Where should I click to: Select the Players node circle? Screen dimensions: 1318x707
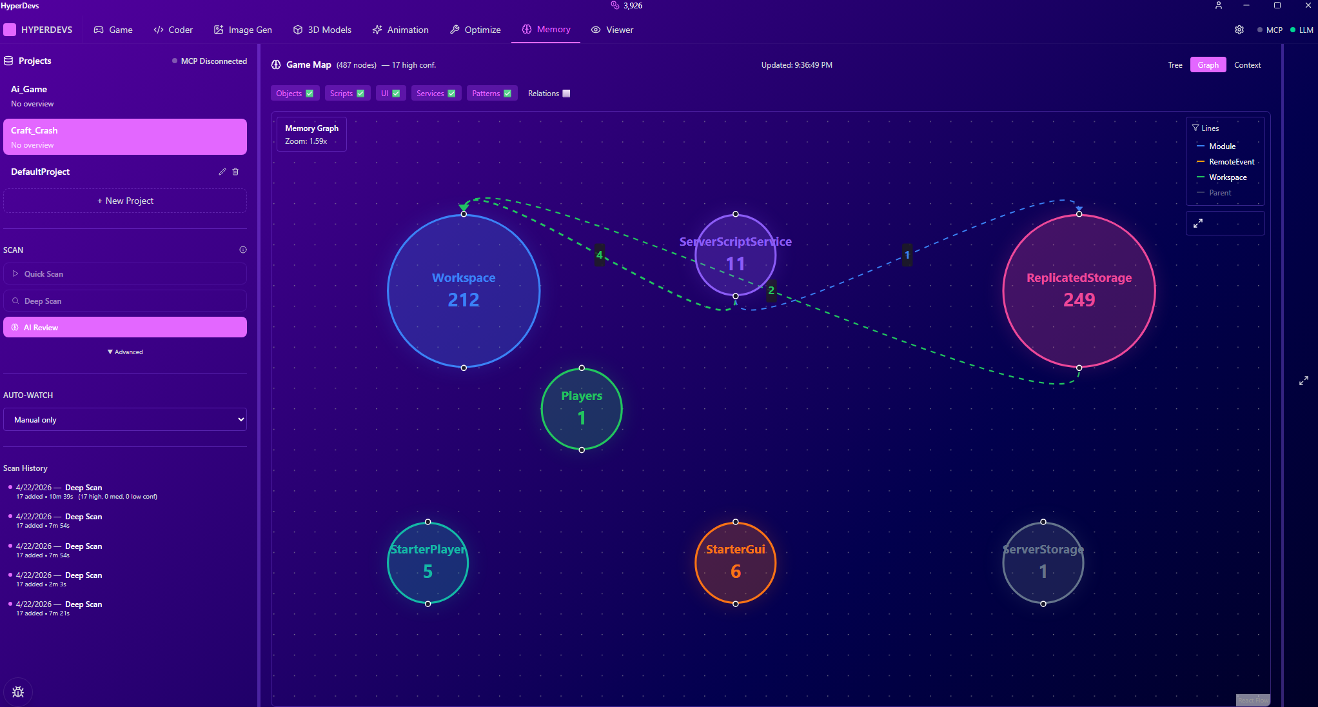[582, 409]
